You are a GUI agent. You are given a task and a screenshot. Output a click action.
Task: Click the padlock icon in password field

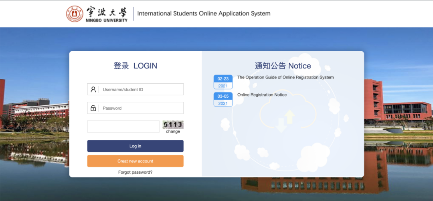93,108
